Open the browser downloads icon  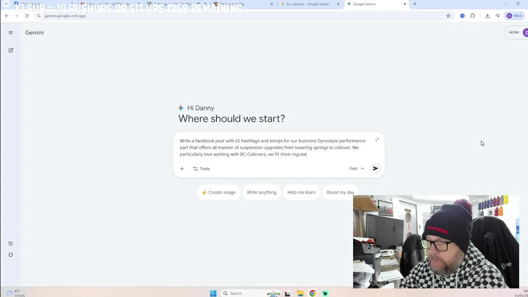[488, 16]
